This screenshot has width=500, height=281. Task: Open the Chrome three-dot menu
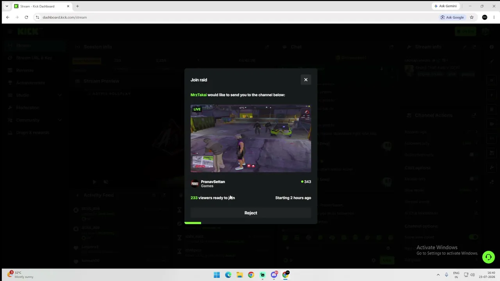click(494, 17)
